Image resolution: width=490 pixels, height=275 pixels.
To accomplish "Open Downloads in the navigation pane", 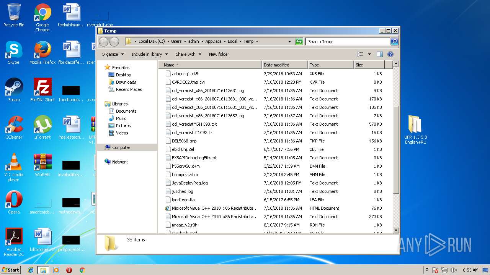I will point(126,82).
